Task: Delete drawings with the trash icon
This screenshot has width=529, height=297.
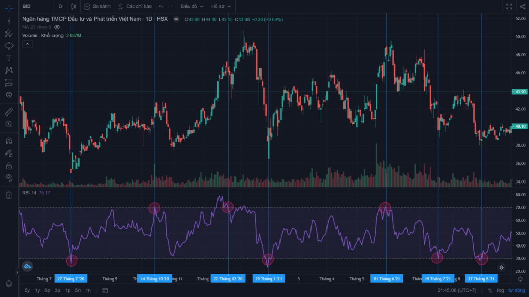Action: 9,195
